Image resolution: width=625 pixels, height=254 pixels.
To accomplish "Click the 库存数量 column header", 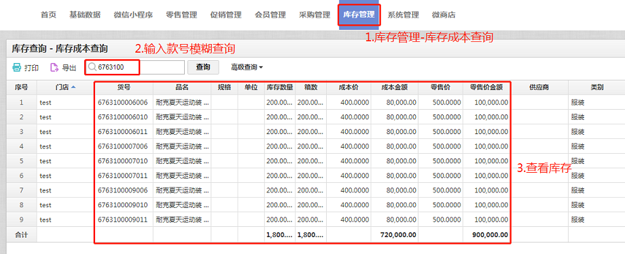I will (x=280, y=88).
